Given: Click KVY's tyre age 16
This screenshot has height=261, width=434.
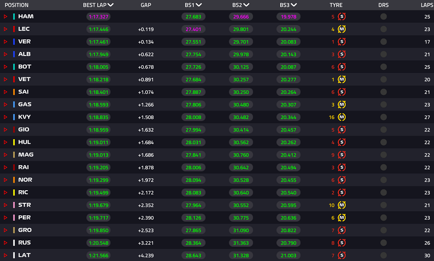Looking at the screenshot, I should 332,117.
